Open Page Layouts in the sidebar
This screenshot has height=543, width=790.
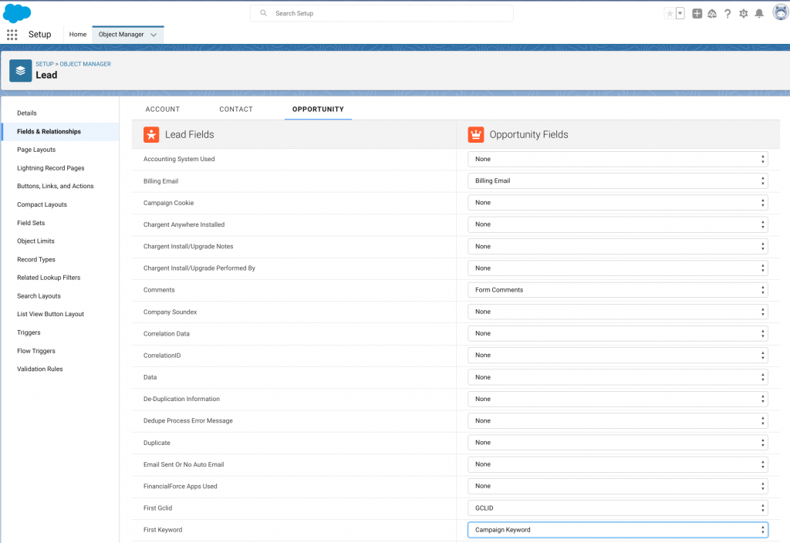pos(36,150)
